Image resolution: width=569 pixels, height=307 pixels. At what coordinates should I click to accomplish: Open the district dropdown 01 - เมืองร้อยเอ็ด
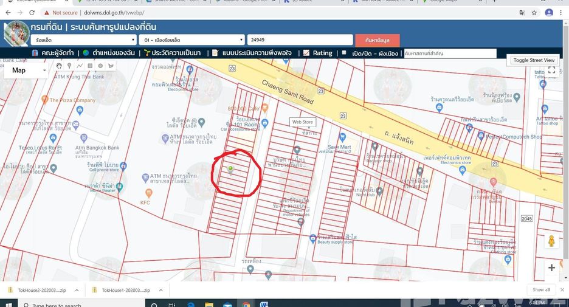point(193,40)
